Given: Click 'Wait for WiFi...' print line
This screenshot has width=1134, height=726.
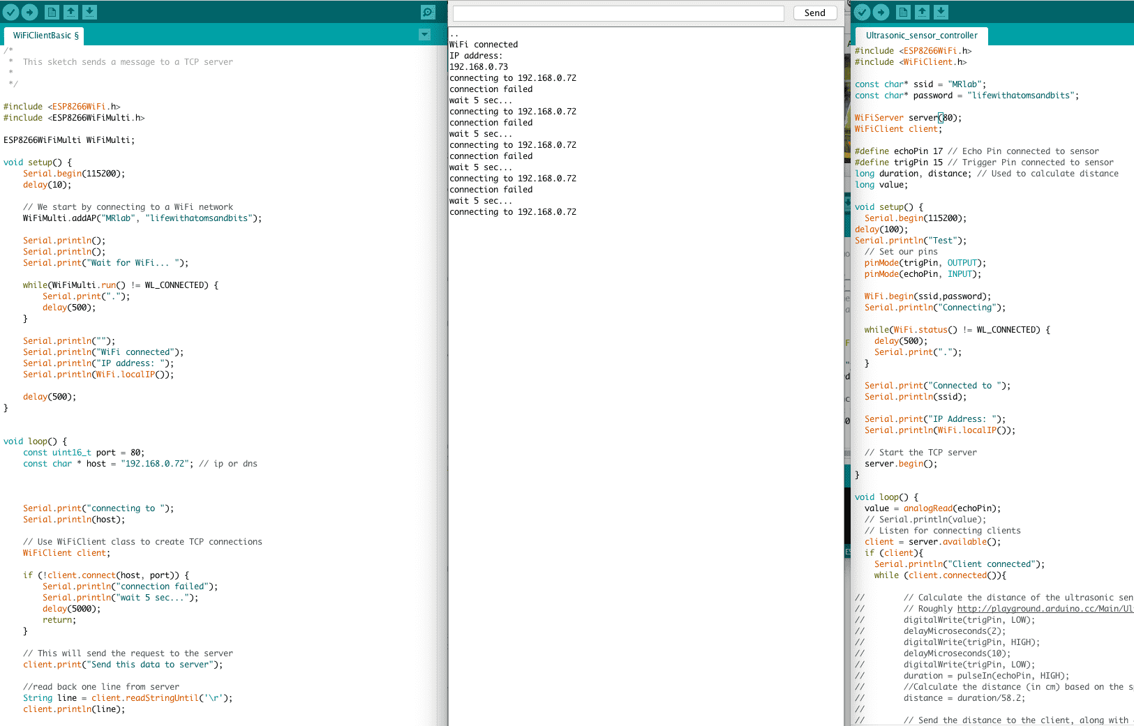Looking at the screenshot, I should (x=105, y=263).
